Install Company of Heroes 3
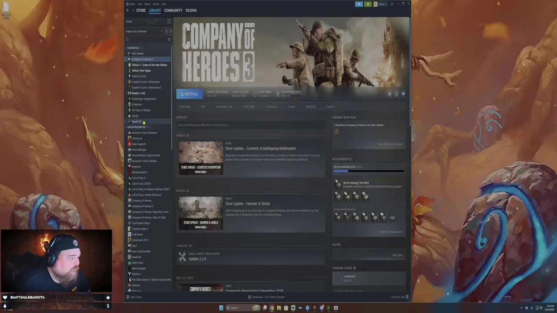 tap(189, 94)
